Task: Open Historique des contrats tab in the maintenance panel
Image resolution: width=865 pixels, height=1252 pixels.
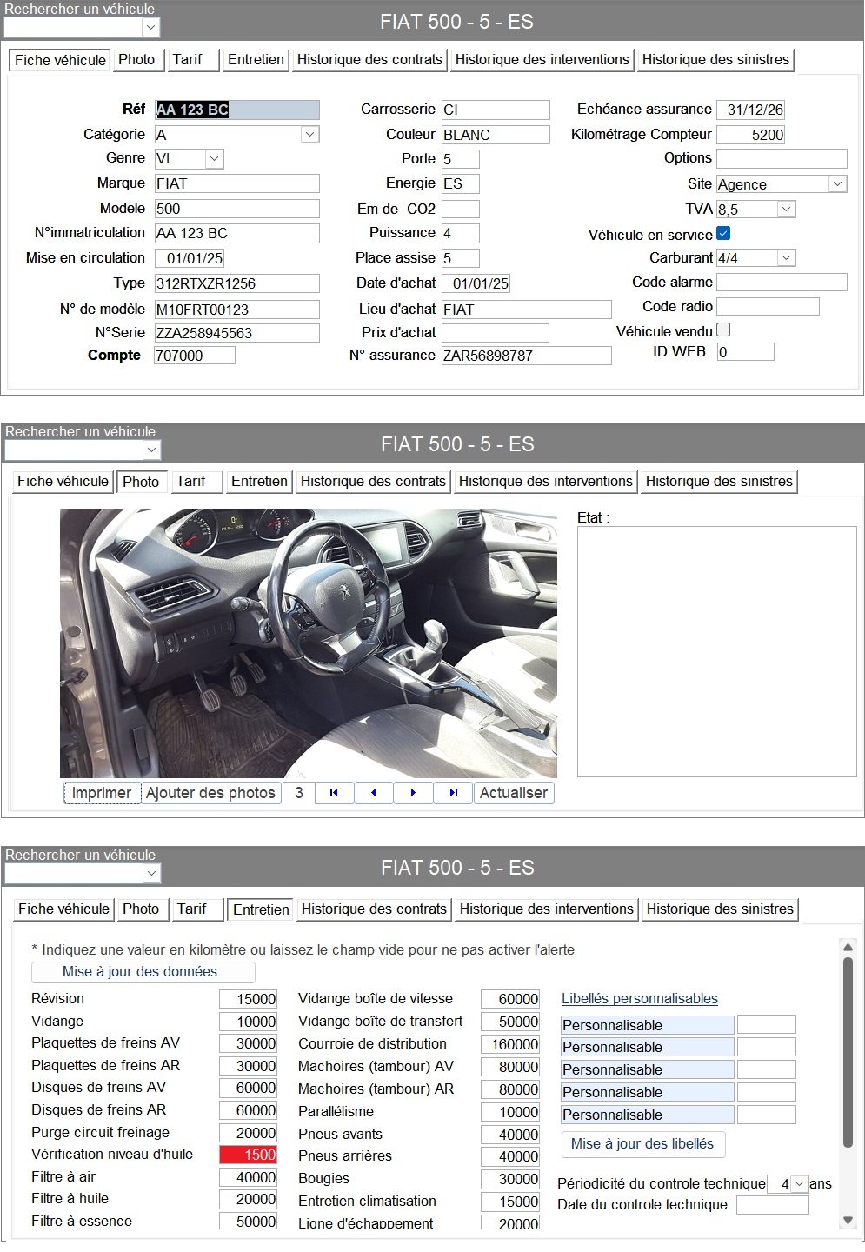Action: [x=374, y=909]
